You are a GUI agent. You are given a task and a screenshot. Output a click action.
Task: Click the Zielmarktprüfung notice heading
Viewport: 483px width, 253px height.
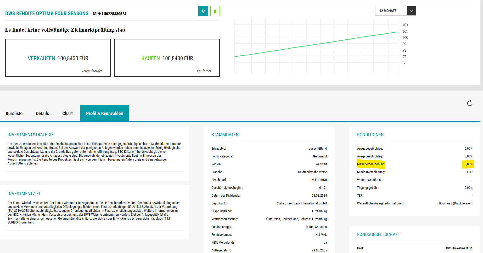coord(65,30)
